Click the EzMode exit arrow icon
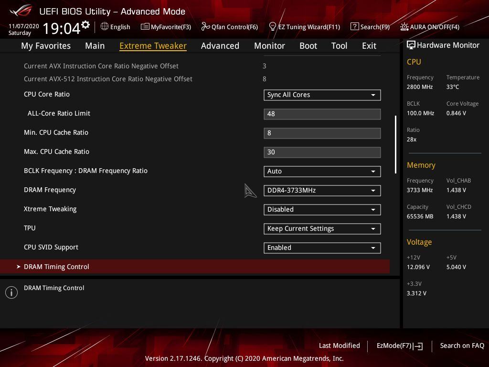The image size is (489, 367). pos(418,346)
